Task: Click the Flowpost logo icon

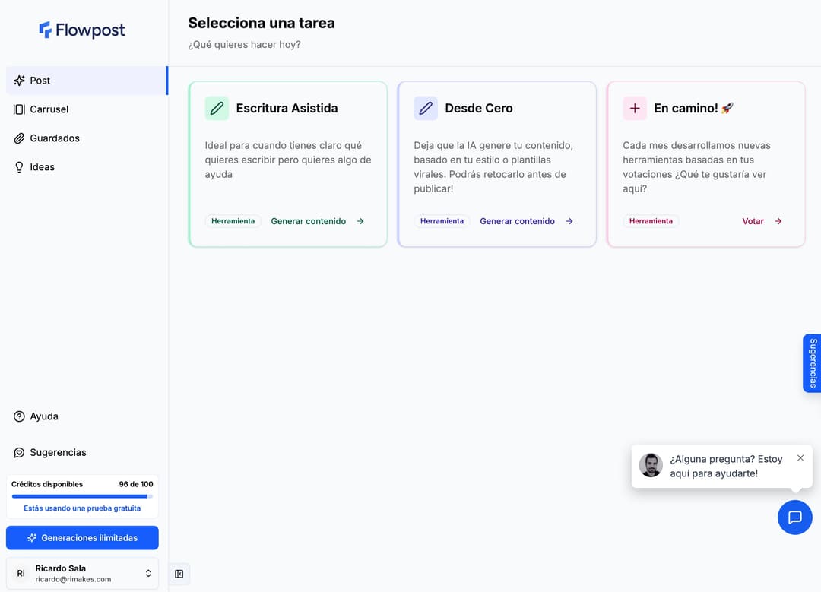Action: 46,30
